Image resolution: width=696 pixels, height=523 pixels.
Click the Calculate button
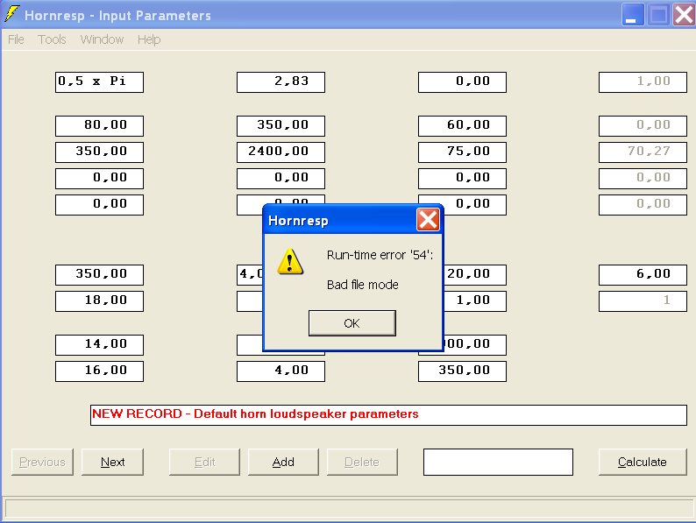coord(642,462)
